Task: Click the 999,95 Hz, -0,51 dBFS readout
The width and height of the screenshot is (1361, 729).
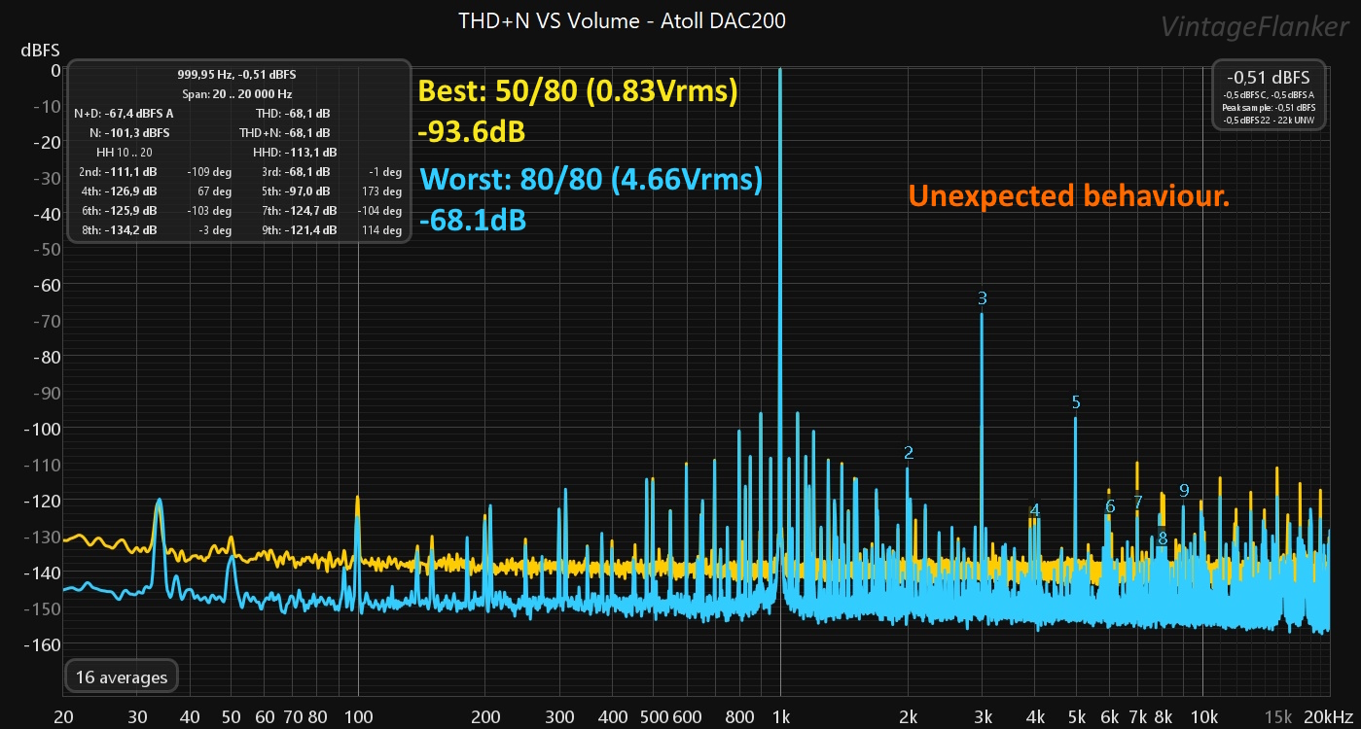Action: [236, 74]
